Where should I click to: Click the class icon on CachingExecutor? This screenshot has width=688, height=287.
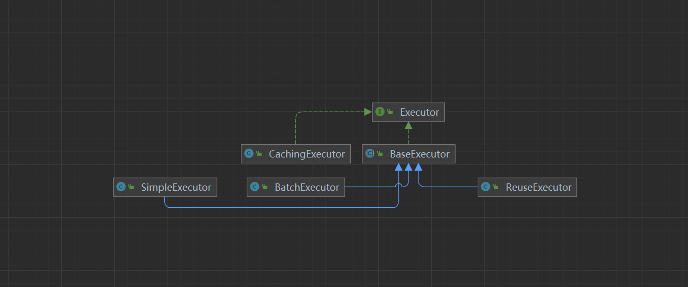248,154
